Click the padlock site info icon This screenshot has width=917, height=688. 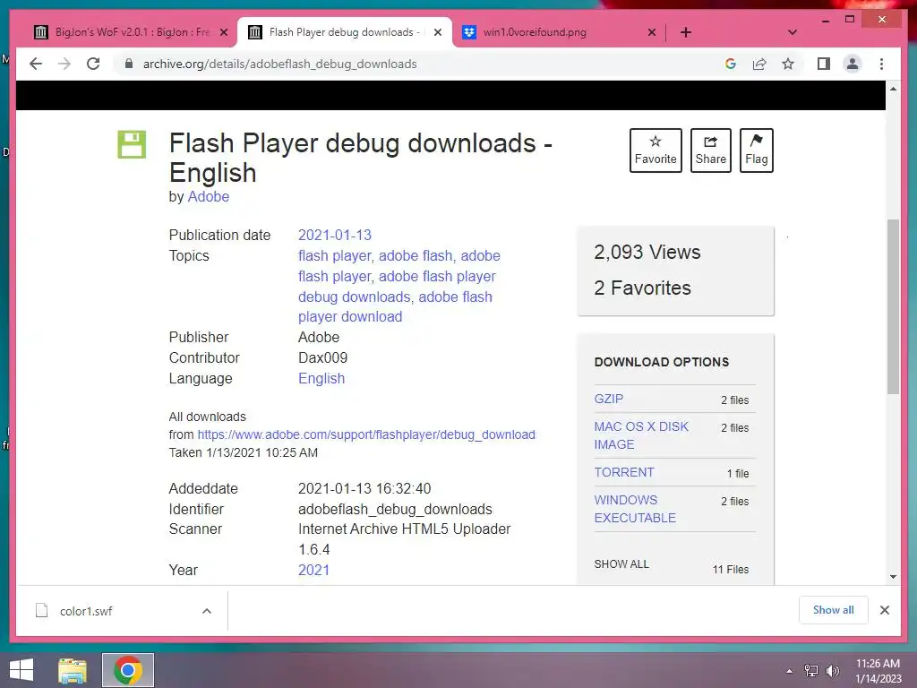[x=129, y=64]
